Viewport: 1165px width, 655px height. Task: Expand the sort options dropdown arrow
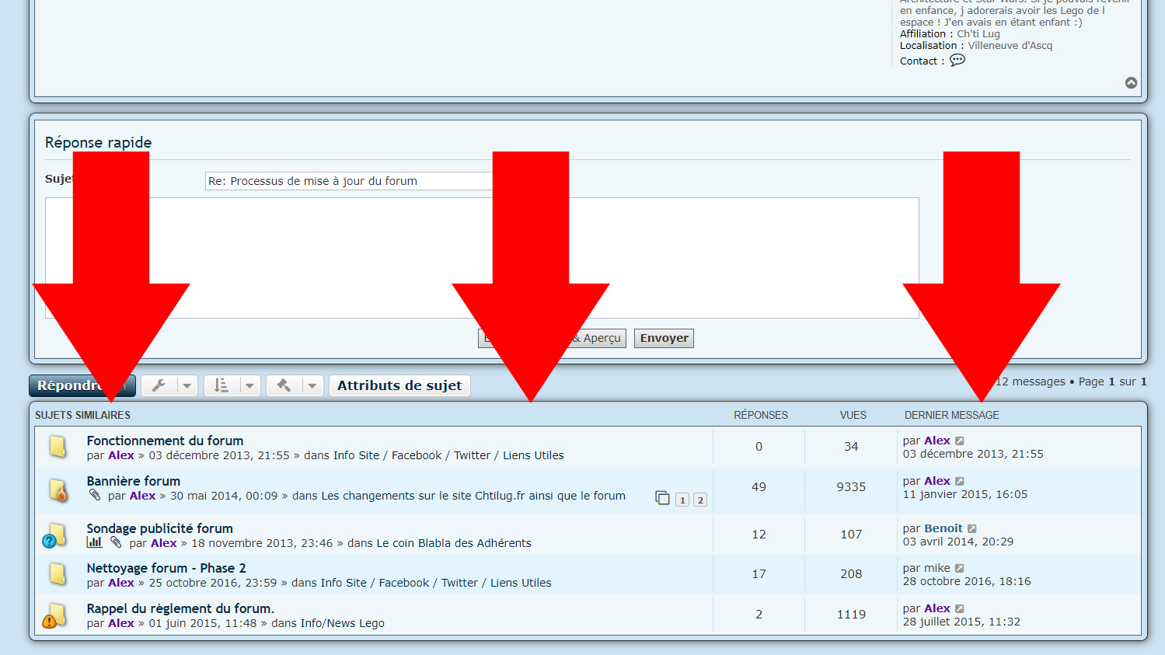coord(249,385)
